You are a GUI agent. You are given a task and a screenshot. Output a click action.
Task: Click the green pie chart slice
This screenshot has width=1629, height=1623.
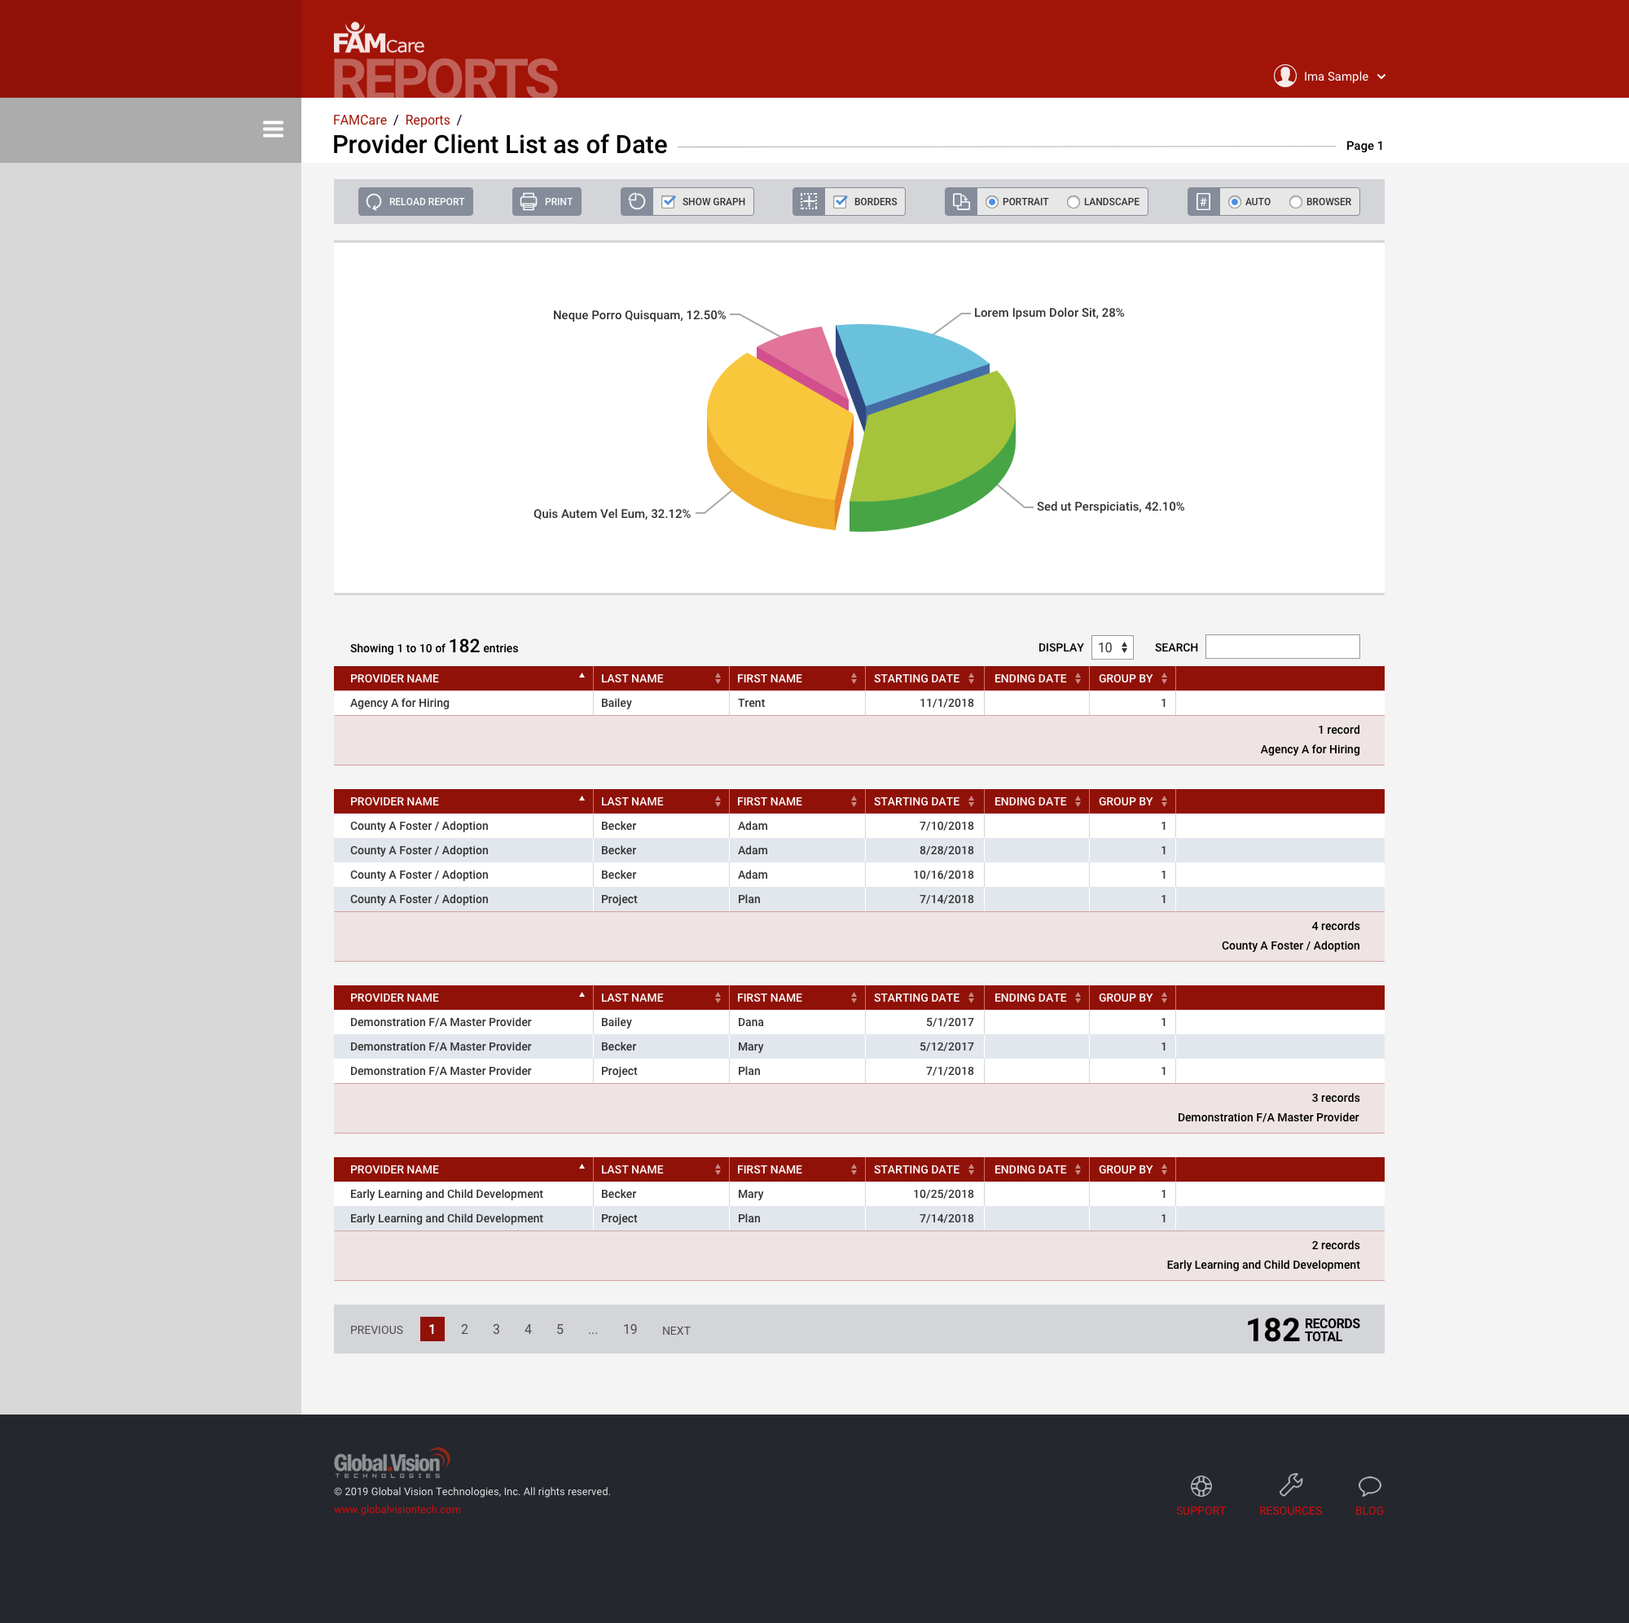(936, 443)
